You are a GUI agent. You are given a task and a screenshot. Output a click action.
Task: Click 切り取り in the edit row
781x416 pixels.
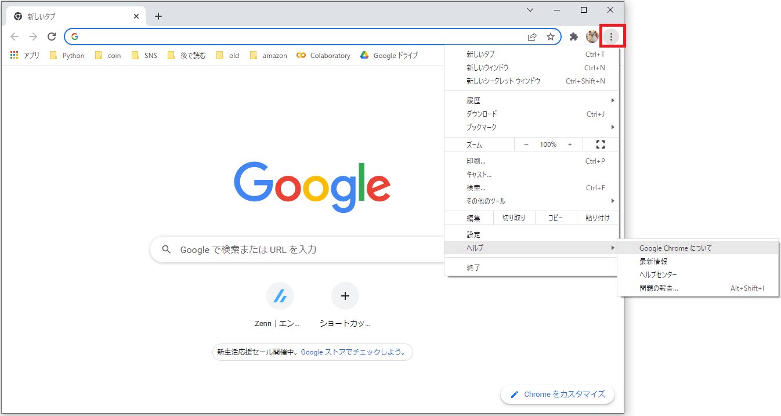click(514, 218)
